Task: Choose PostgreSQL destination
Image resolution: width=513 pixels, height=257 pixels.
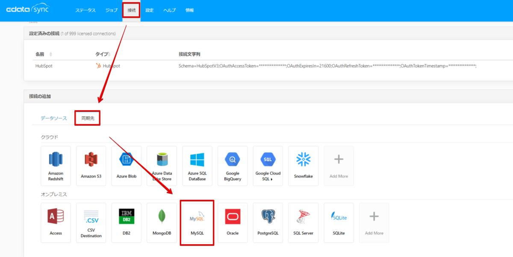Action: coord(268,223)
